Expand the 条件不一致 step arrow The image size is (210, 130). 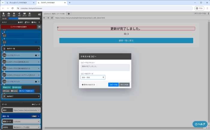[x=39, y=49]
